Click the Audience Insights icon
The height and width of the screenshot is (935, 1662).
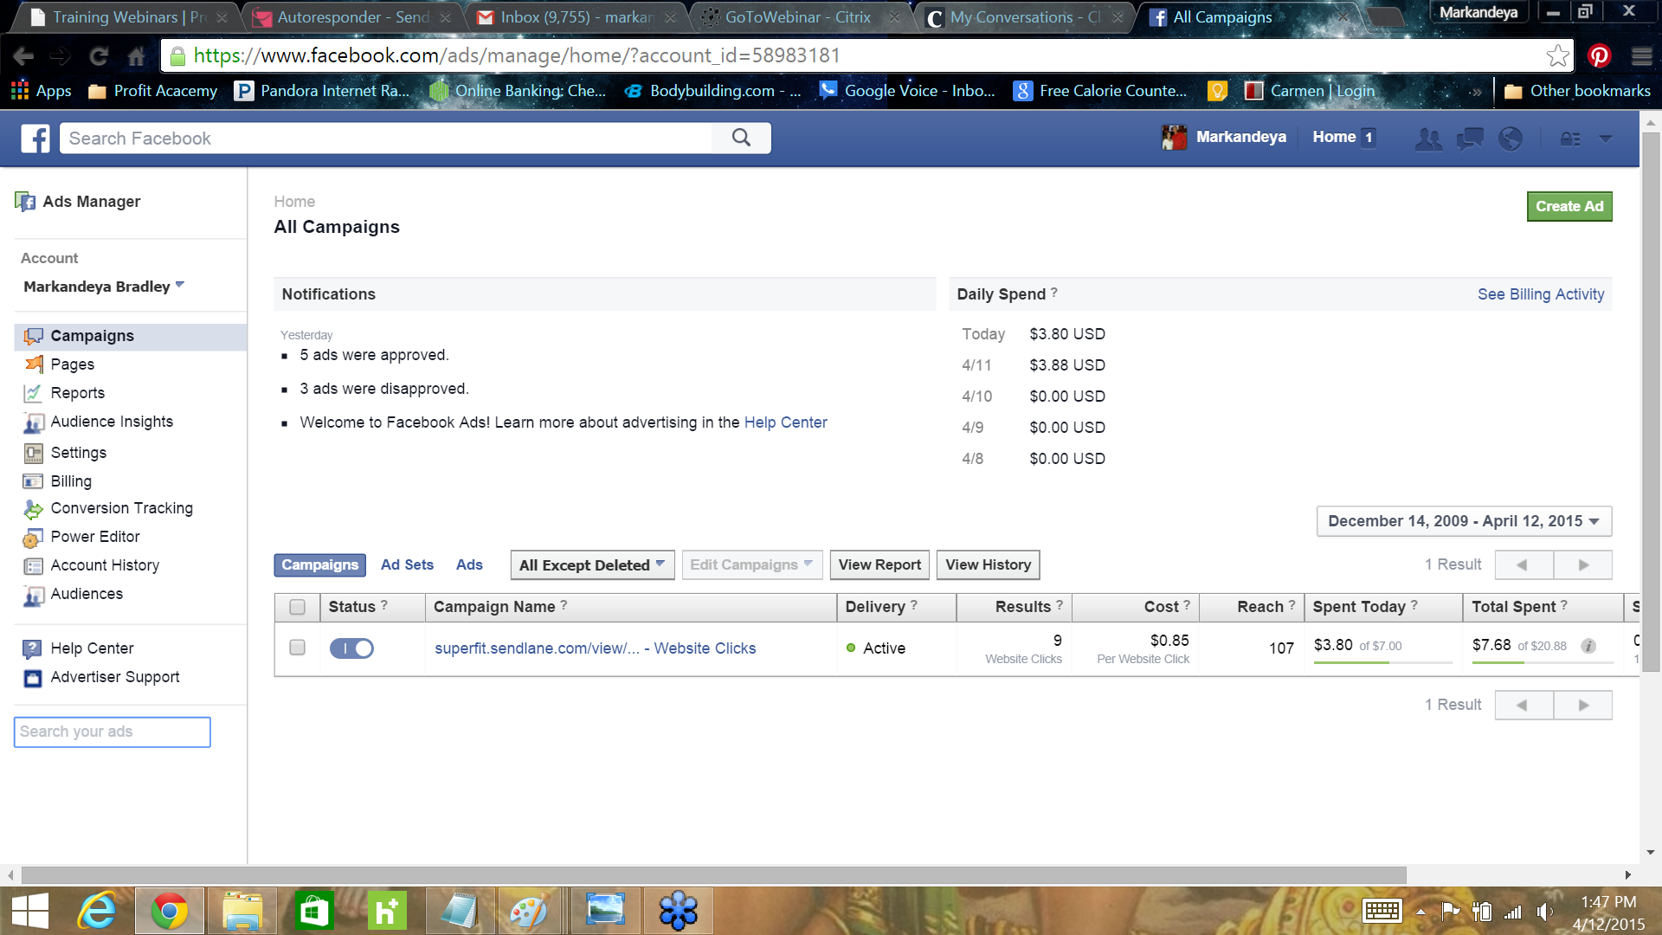pos(33,422)
